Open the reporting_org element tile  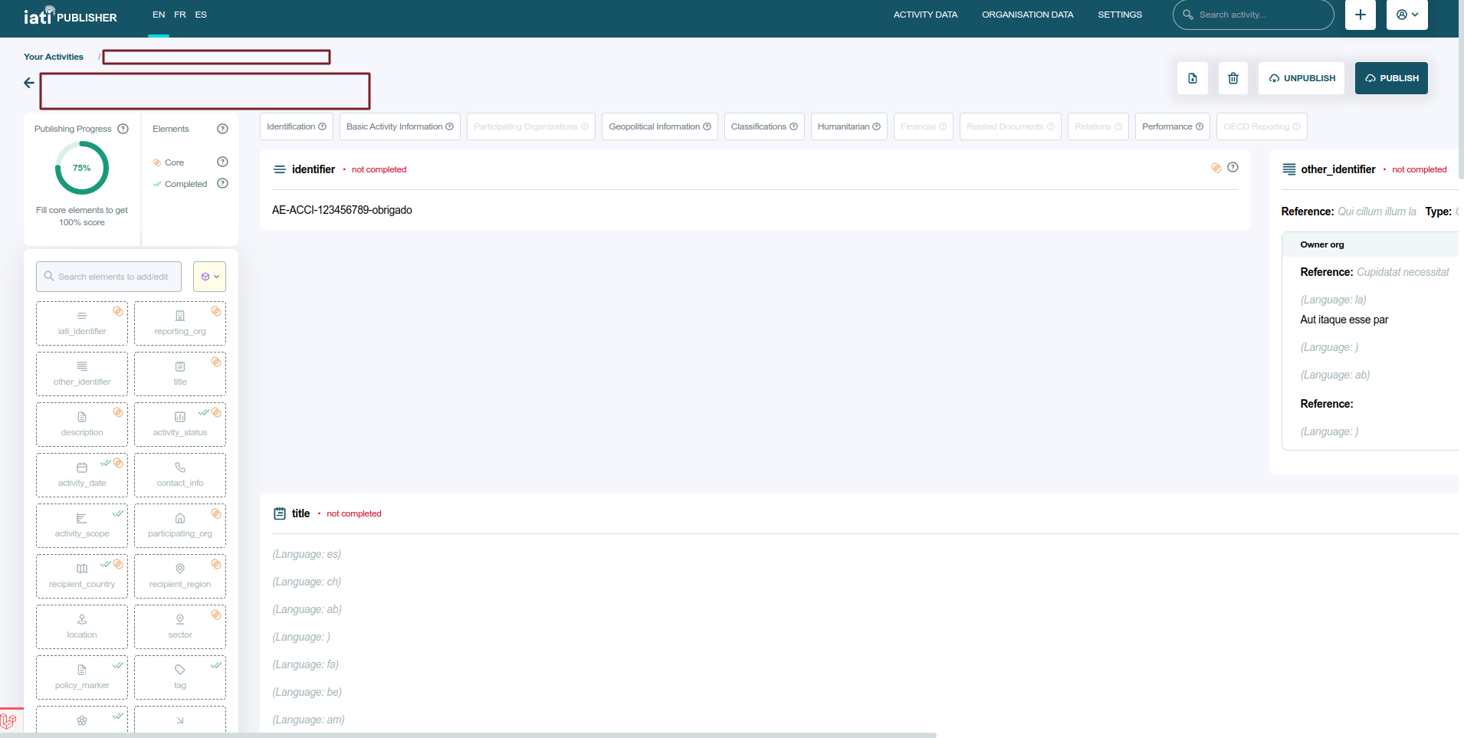[180, 323]
